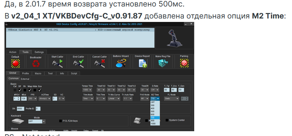Launch Bootloader recycle icon
Screen dimensions: 292x136
click(x=36, y=64)
